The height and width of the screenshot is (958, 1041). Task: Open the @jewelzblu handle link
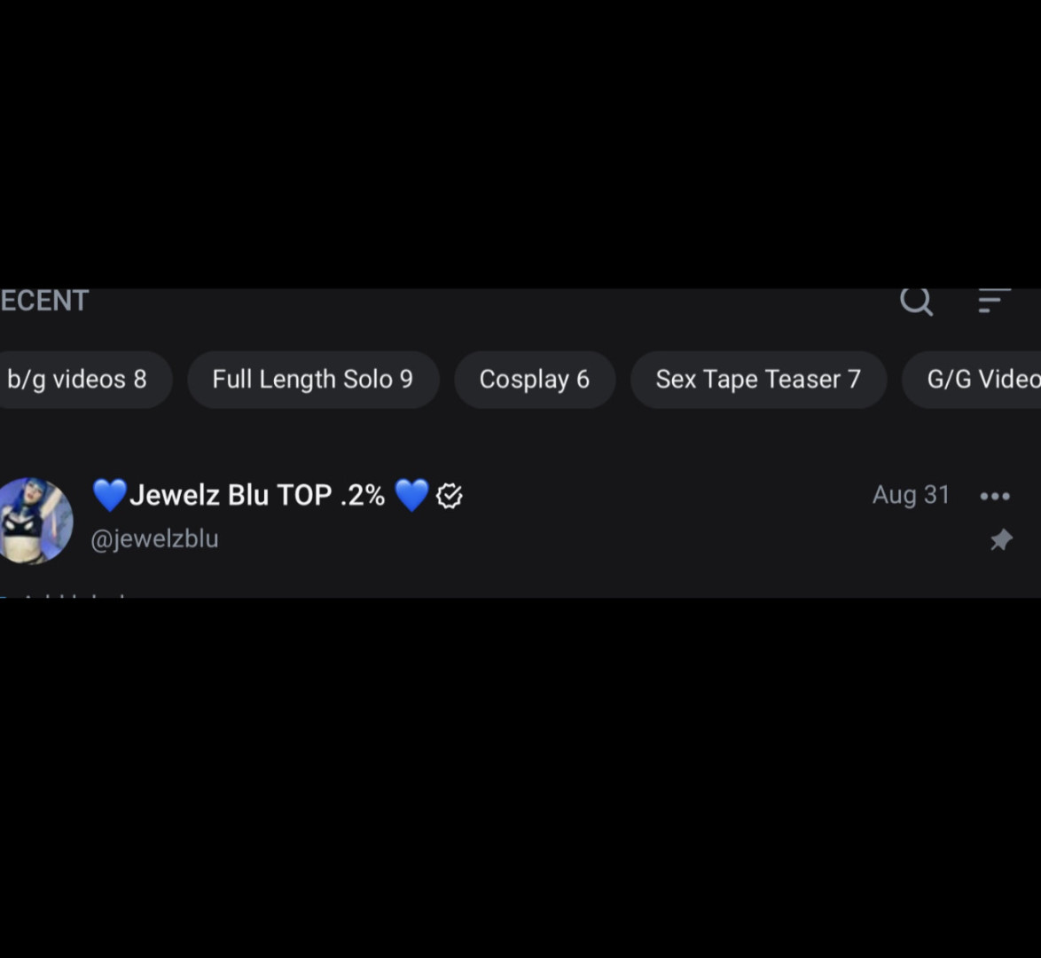tap(154, 539)
